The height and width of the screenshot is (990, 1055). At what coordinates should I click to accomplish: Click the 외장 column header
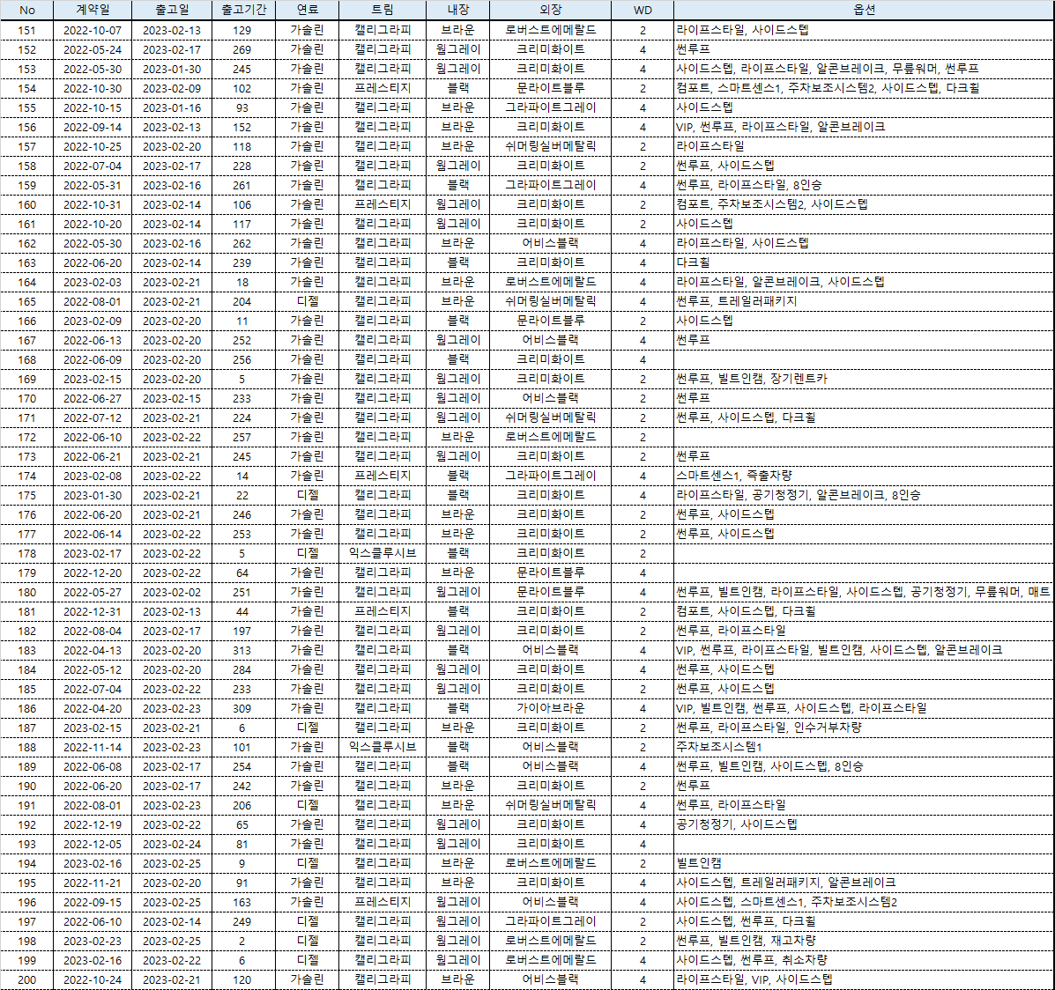[550, 10]
